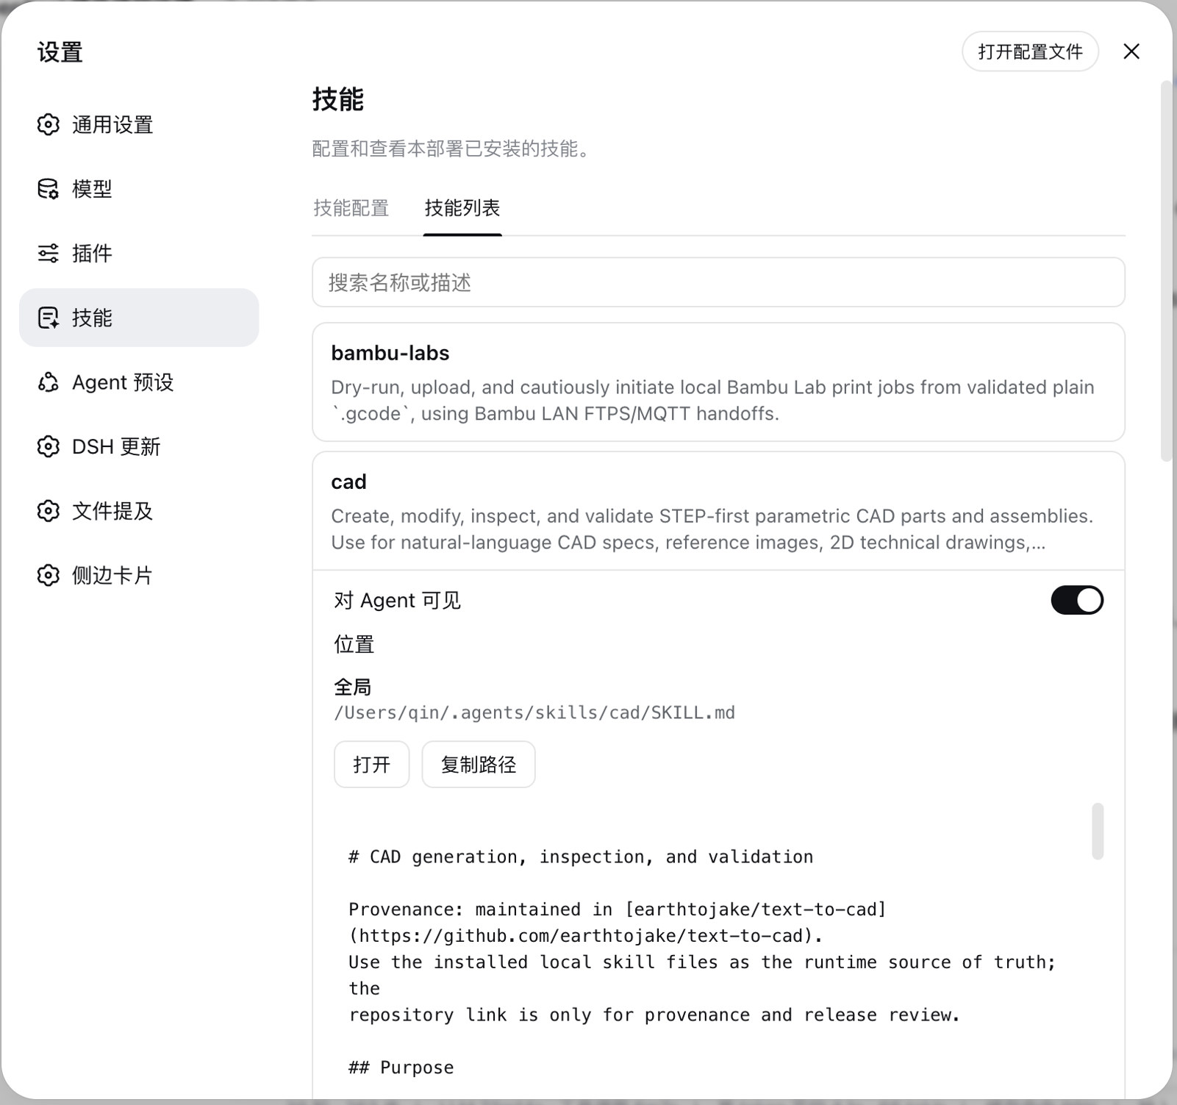Click the bambu-labs description text

pos(712,401)
